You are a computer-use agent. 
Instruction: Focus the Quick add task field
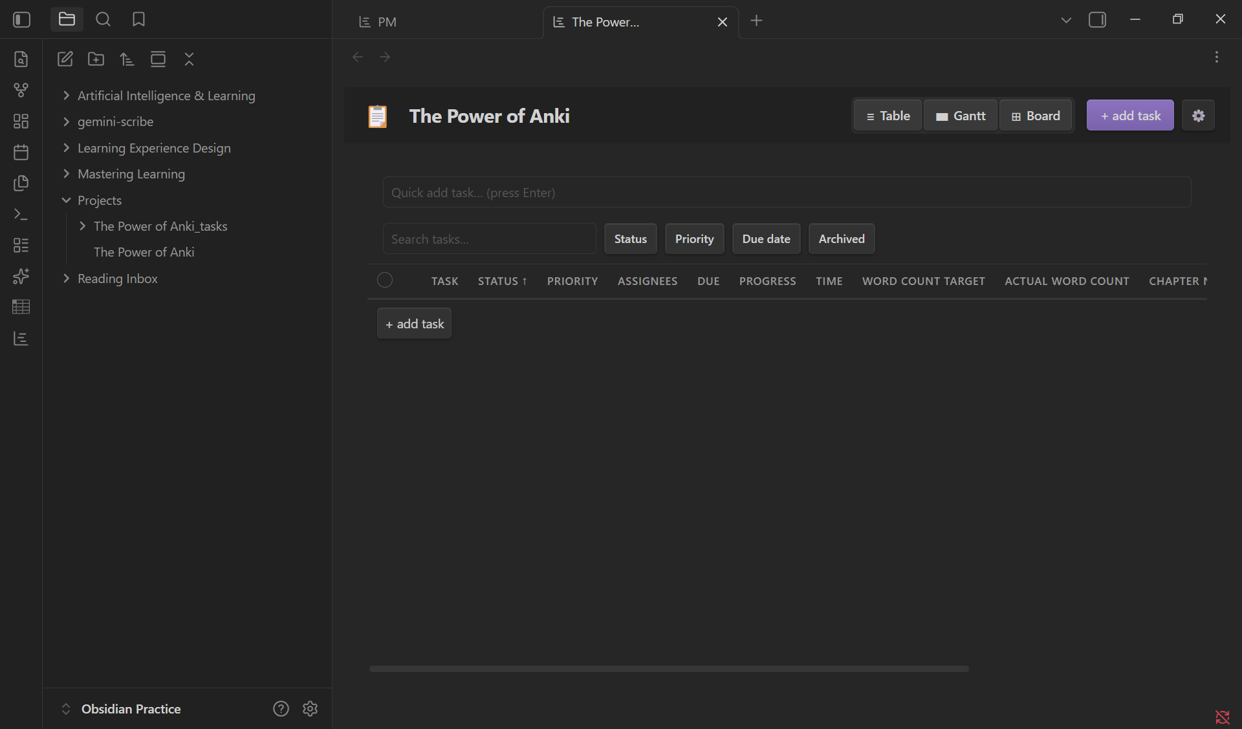[787, 193]
